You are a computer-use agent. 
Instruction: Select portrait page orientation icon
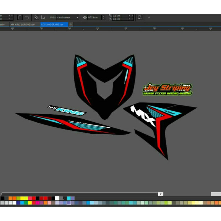click(x=20, y=17)
